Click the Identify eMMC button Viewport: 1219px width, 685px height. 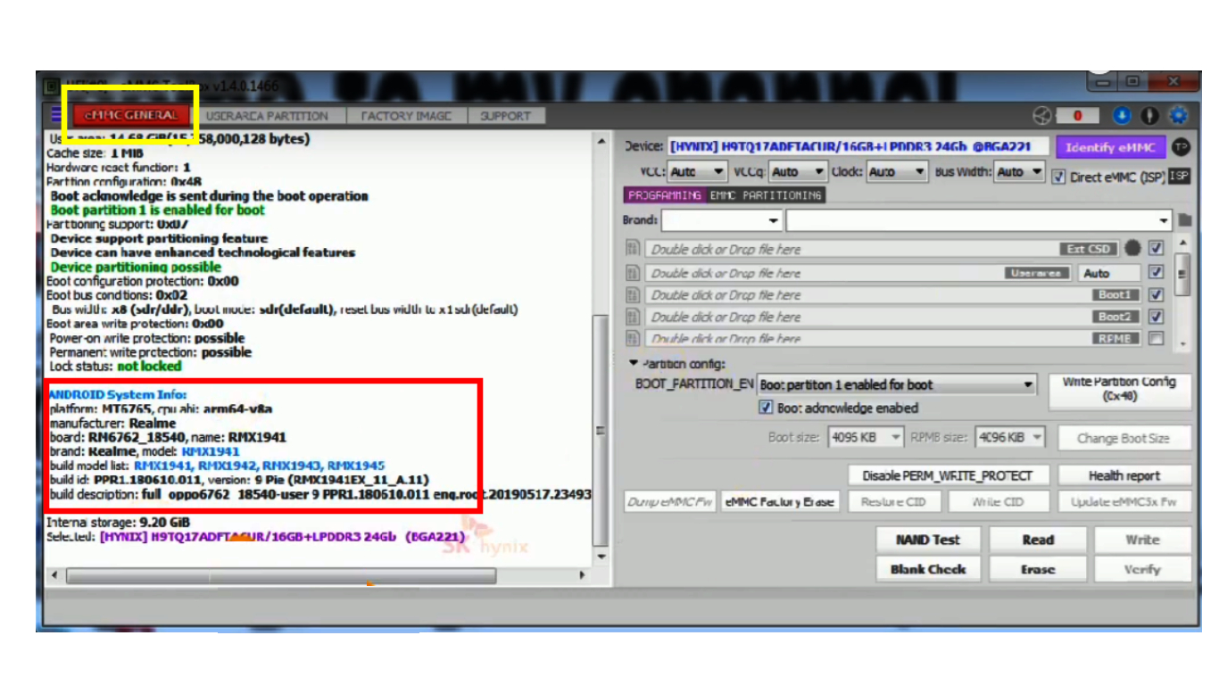(1111, 147)
